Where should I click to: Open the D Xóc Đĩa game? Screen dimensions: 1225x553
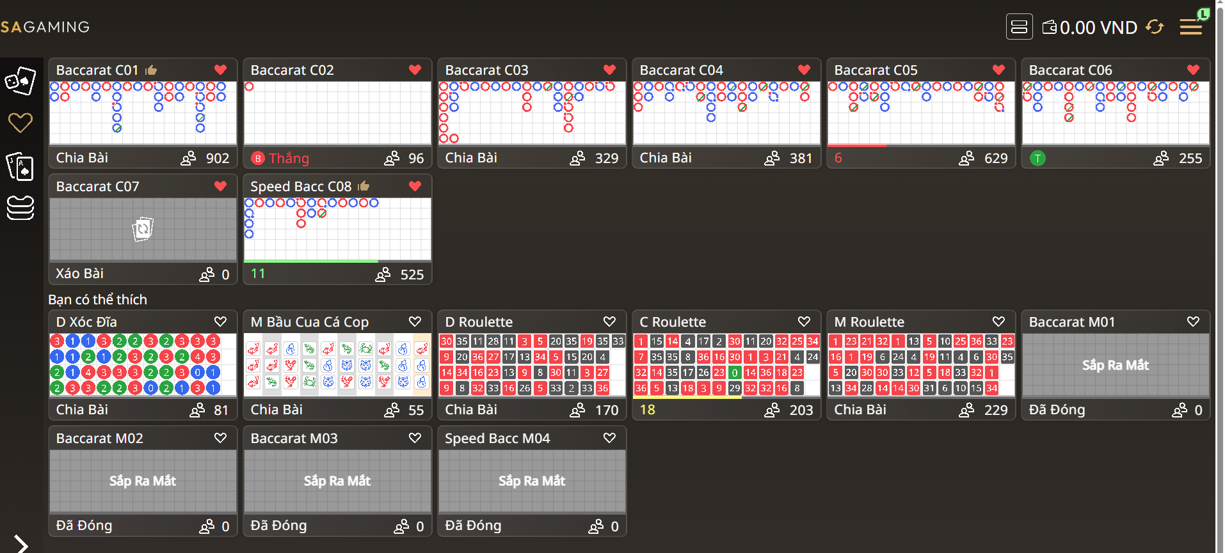(x=143, y=364)
